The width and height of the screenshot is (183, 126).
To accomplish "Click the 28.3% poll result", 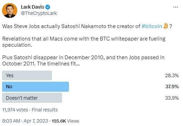I will tap(172, 75).
